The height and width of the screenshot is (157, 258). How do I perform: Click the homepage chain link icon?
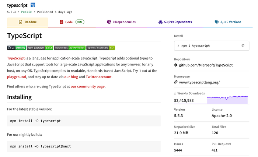(x=176, y=82)
